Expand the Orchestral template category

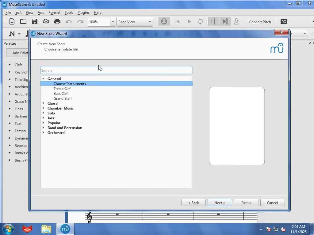click(x=43, y=132)
